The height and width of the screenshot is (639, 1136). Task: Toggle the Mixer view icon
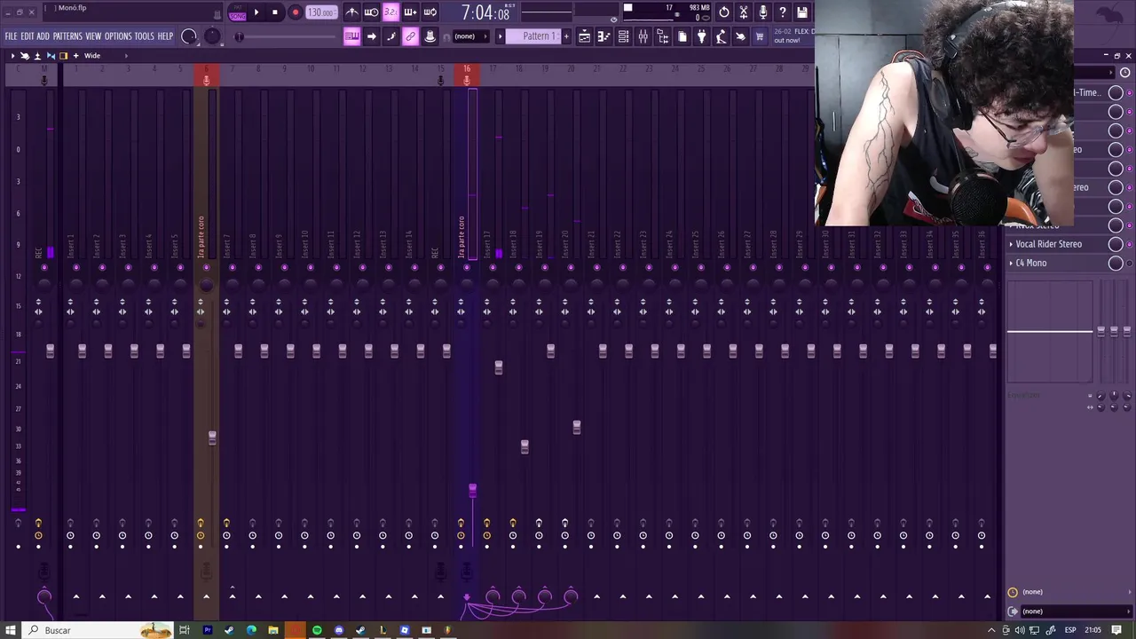[643, 36]
